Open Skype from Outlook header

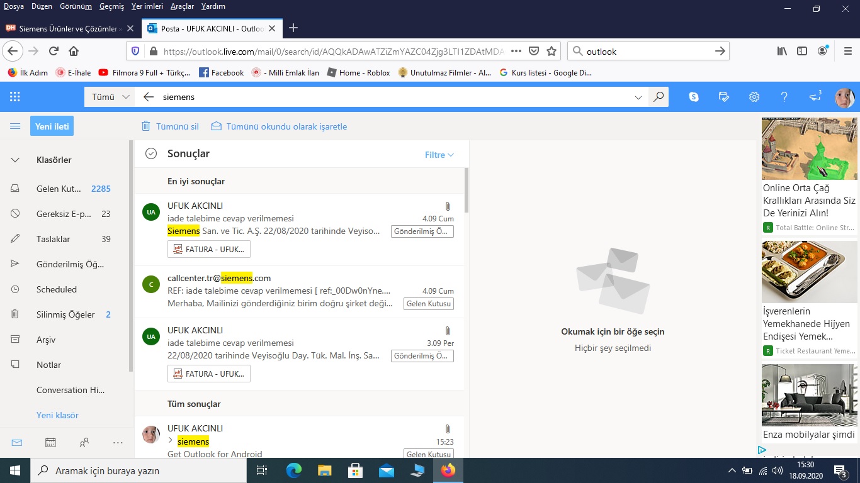(694, 97)
